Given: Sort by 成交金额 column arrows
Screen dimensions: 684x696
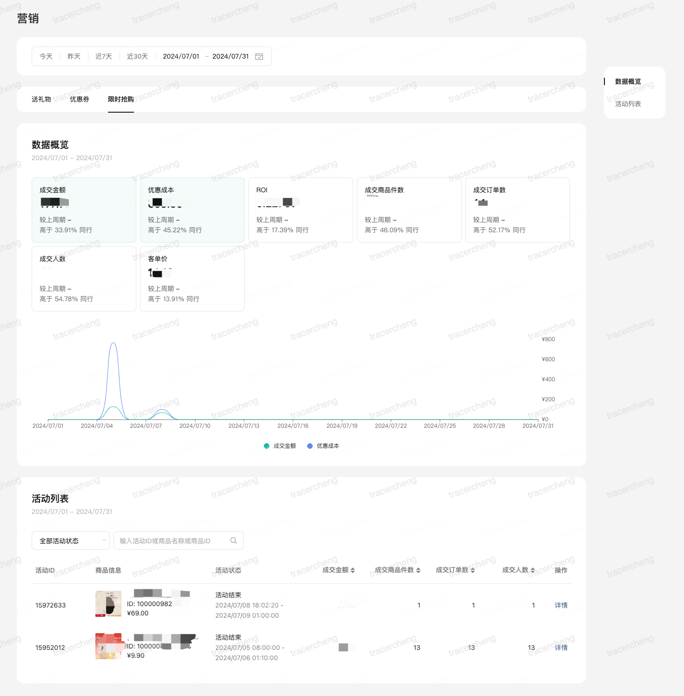Looking at the screenshot, I should click(353, 570).
